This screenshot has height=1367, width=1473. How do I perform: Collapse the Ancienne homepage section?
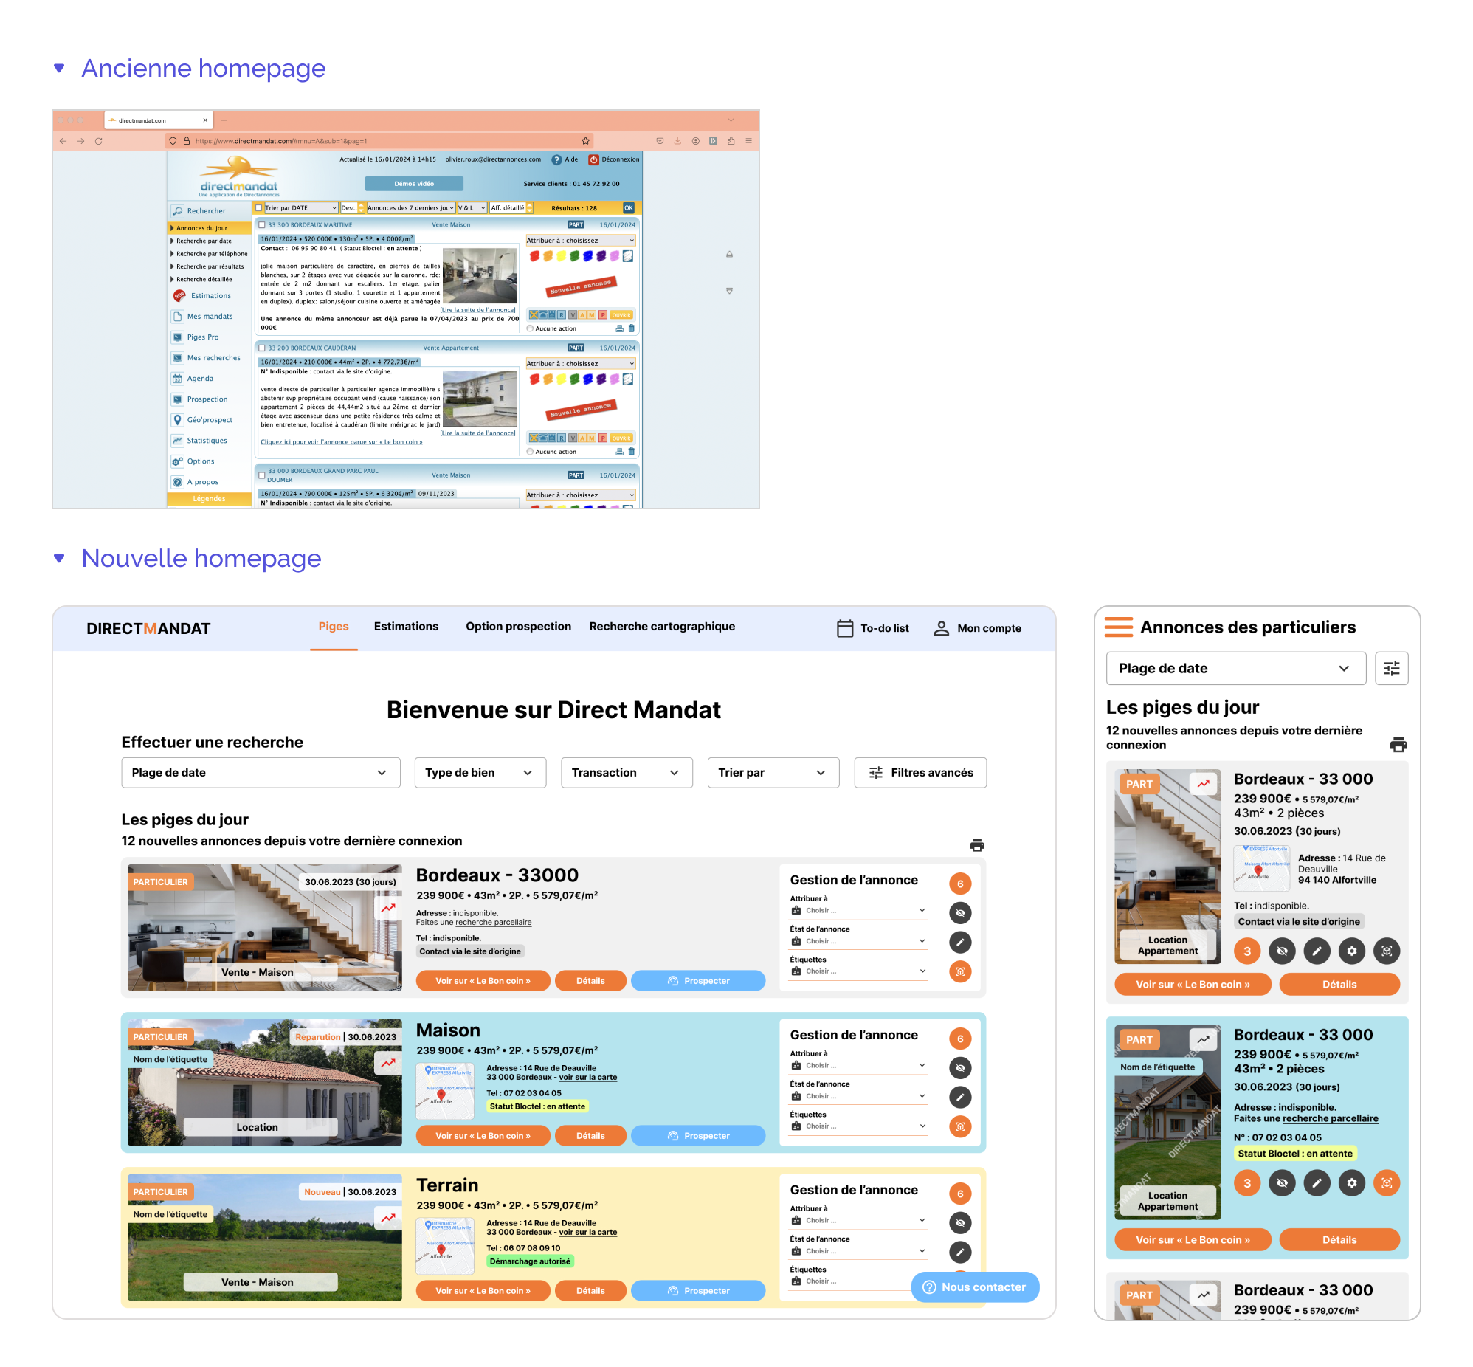[x=59, y=68]
